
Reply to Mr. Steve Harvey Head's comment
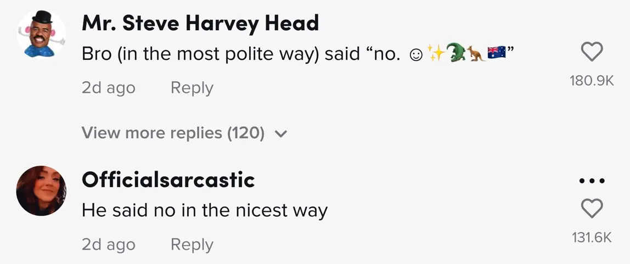[192, 88]
